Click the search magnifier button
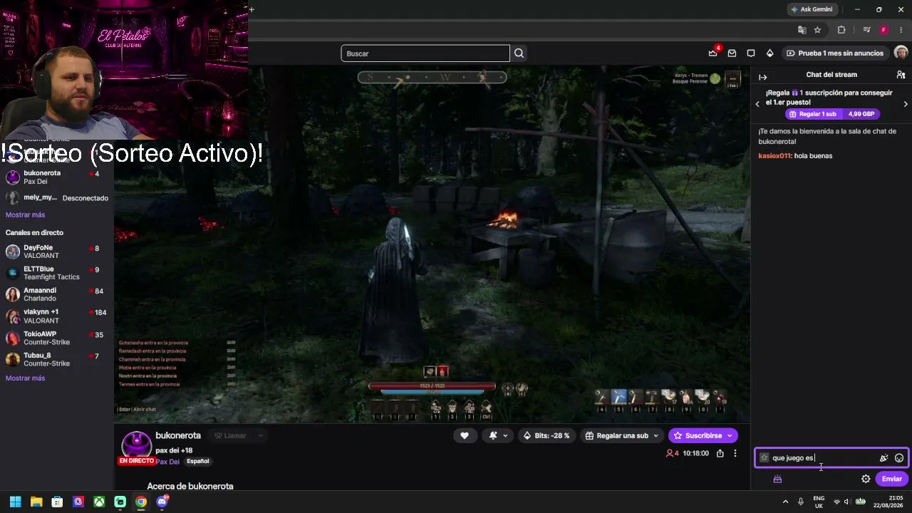The width and height of the screenshot is (912, 513). point(519,53)
